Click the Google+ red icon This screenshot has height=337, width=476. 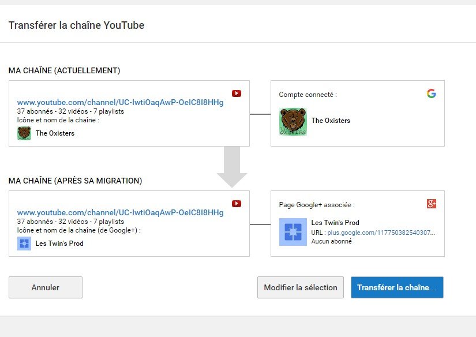(x=432, y=204)
